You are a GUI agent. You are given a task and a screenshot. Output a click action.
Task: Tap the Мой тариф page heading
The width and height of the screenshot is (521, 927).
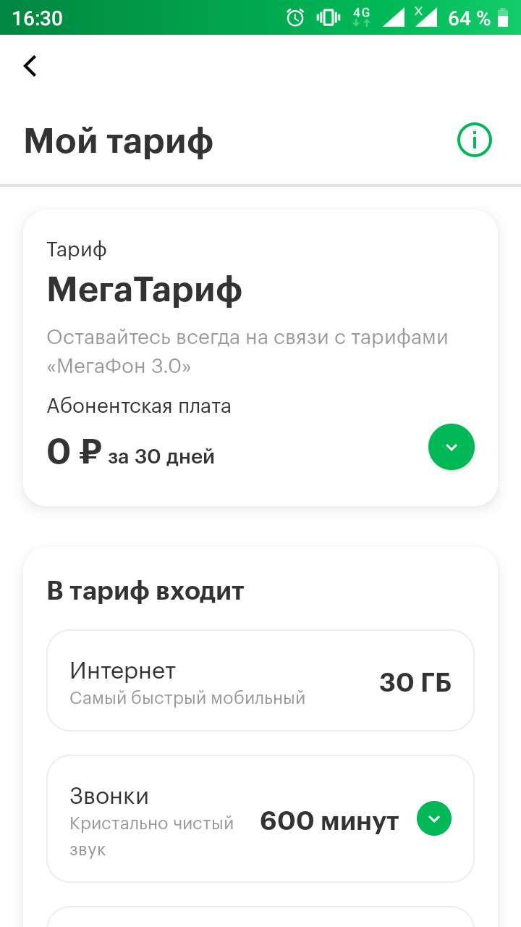[119, 140]
